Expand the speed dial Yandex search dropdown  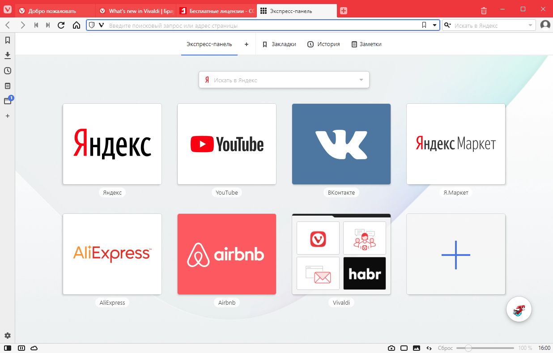pyautogui.click(x=361, y=80)
